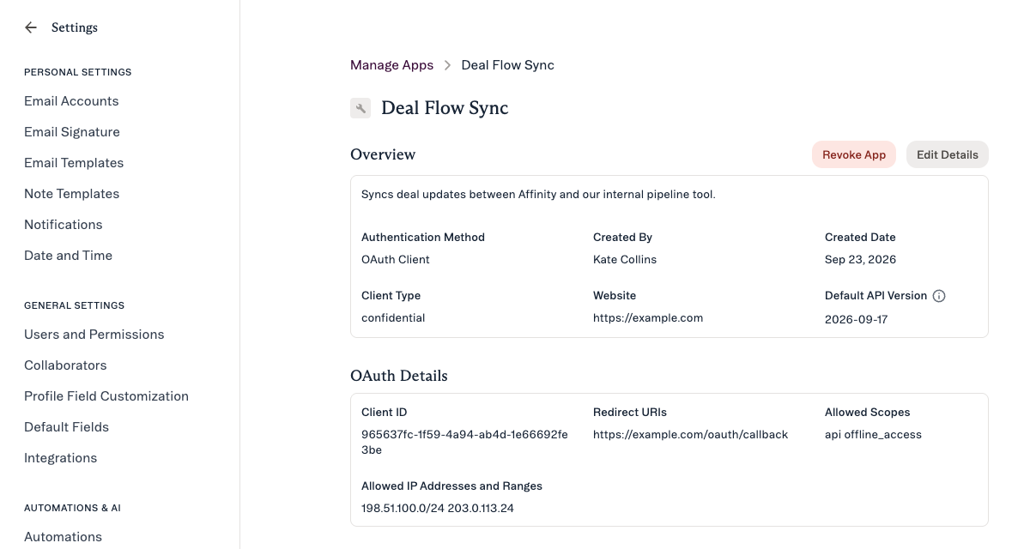This screenshot has height=549, width=1030.
Task: Click the Revoke App button
Action: [854, 154]
